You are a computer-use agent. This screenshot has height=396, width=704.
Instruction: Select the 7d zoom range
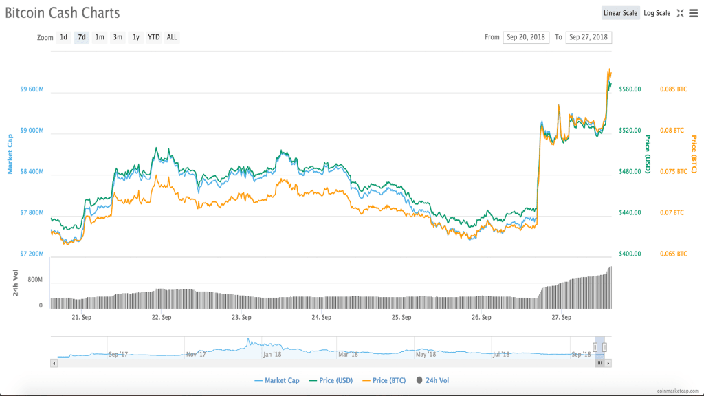(82, 37)
